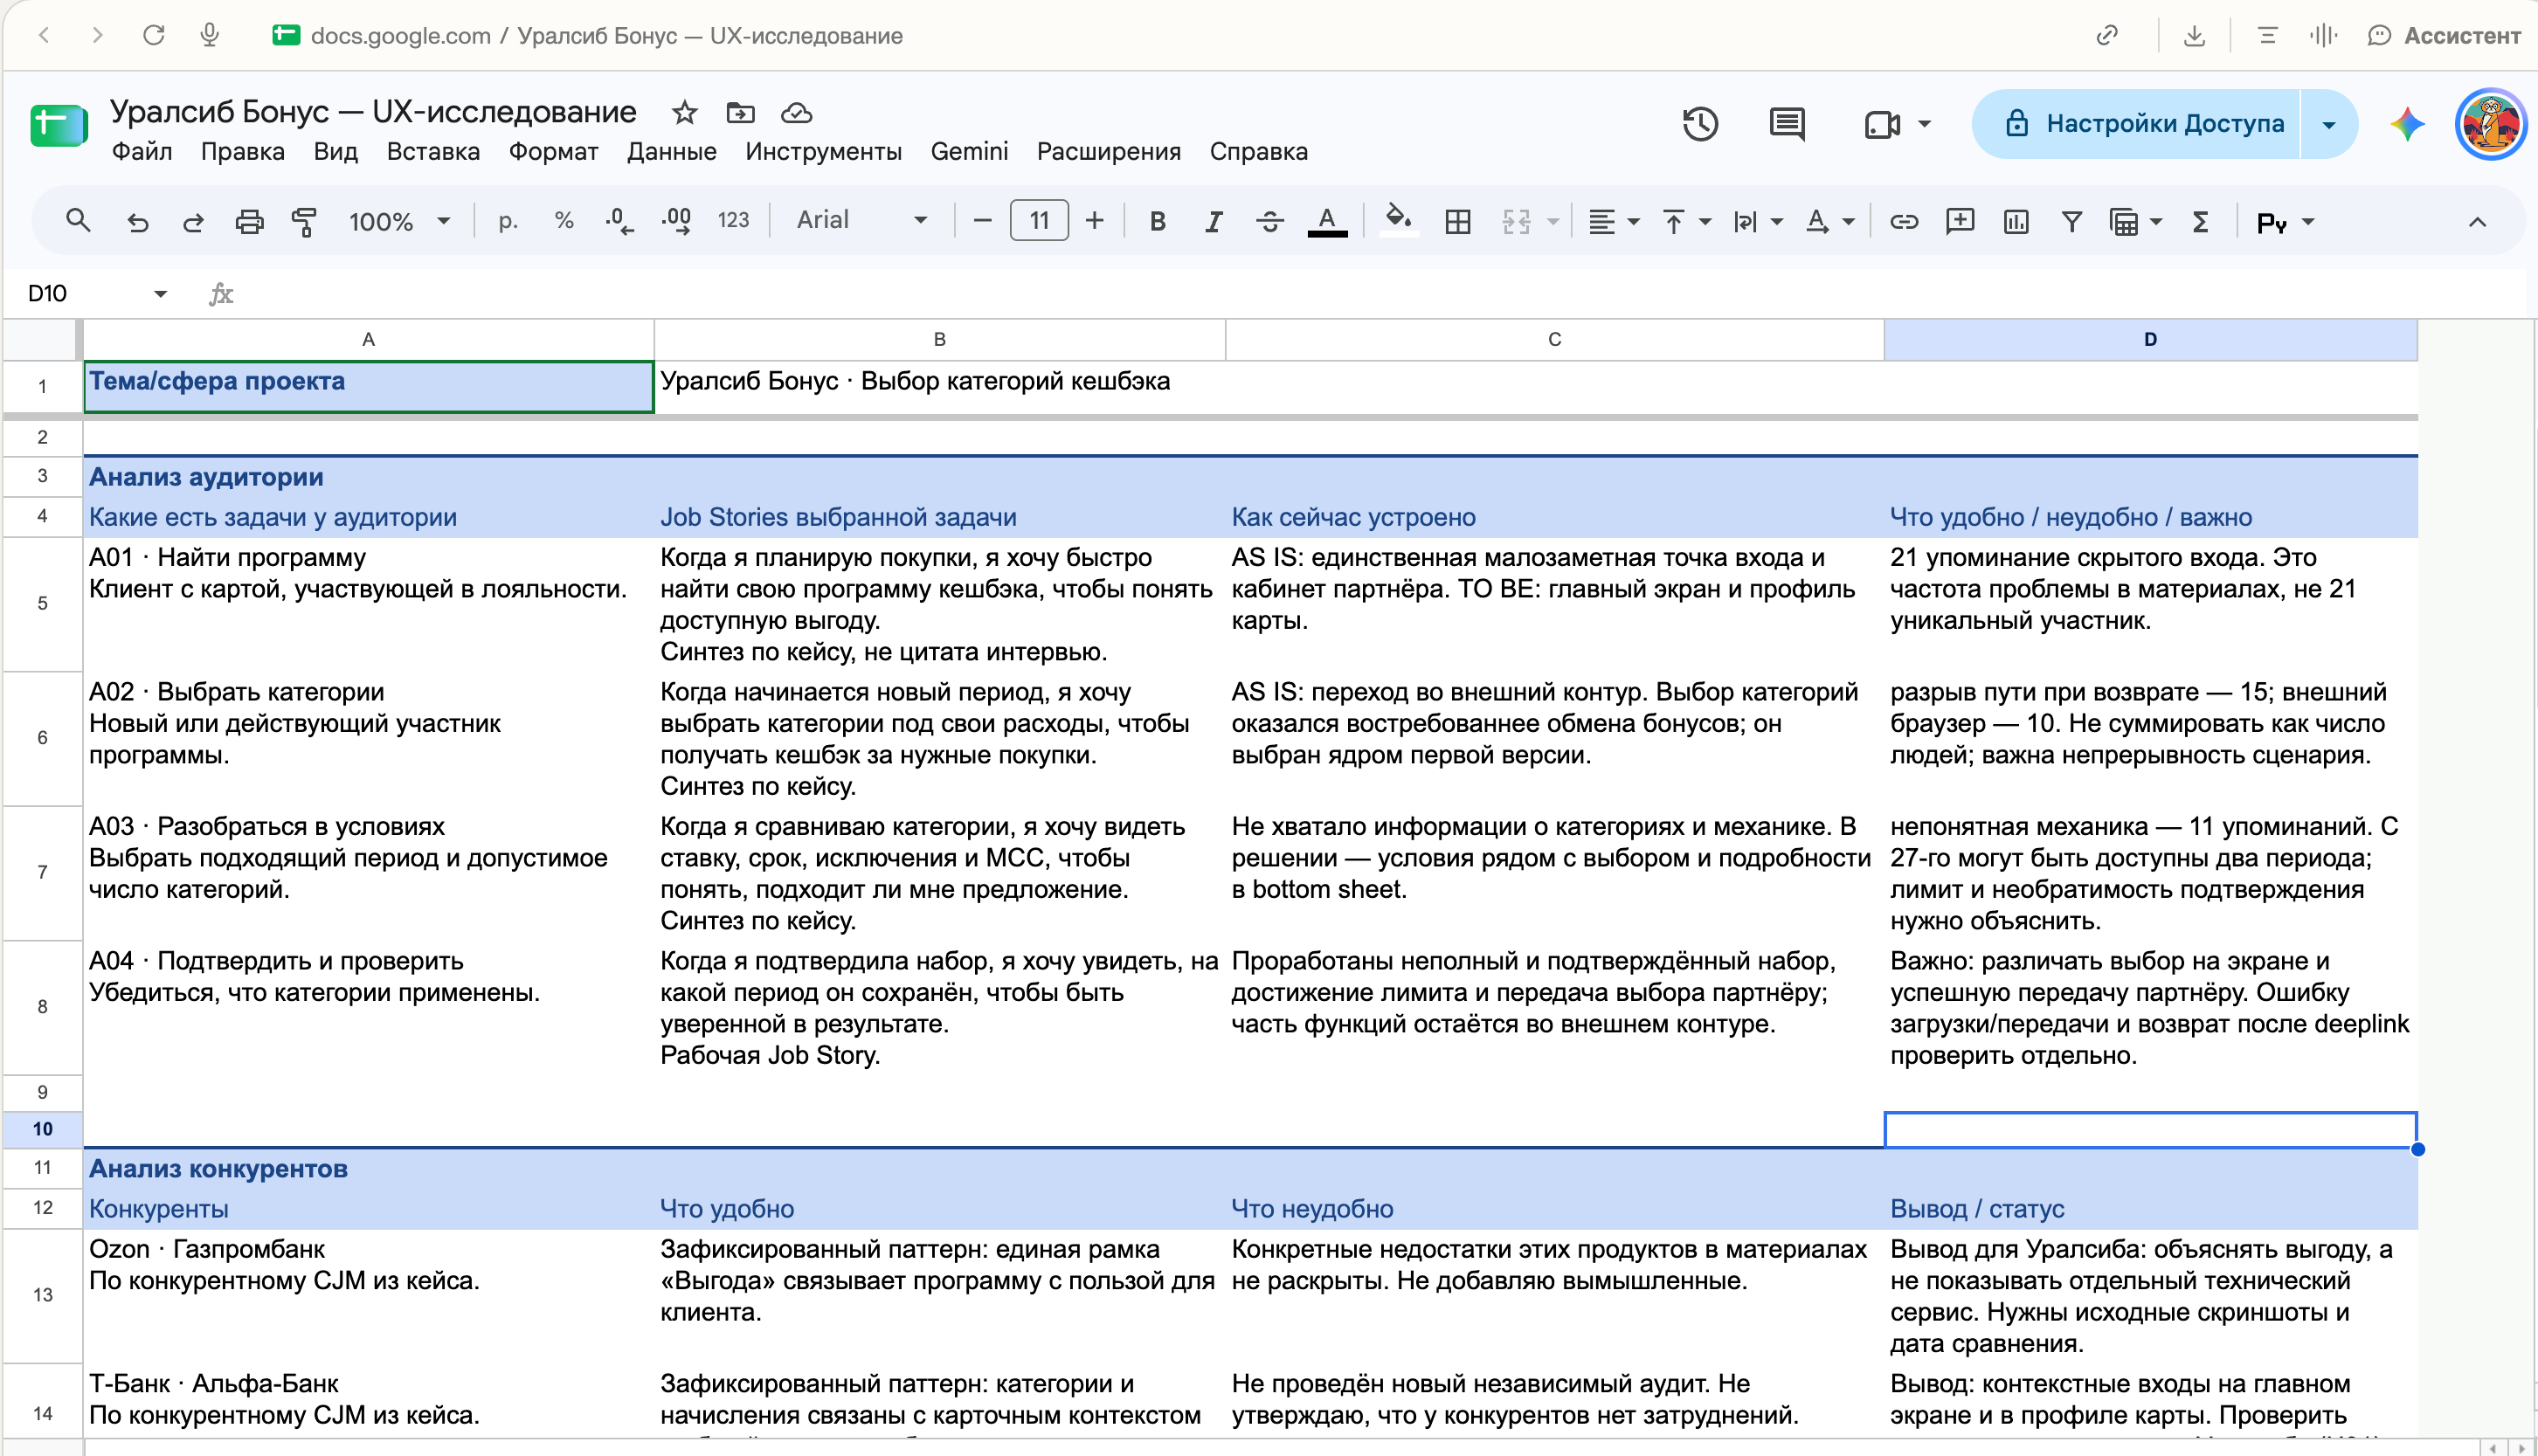Print the spreadsheet
Viewport: 2538px width, 1456px height.
tap(249, 221)
